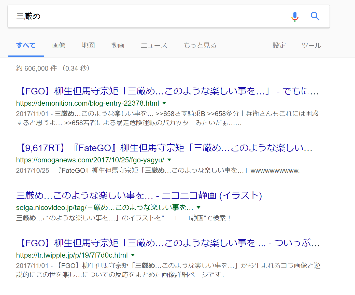Image resolution: width=355 pixels, height=295 pixels.
Task: Expand dropdown arrow next to demonition.com URL
Action: coord(164,103)
